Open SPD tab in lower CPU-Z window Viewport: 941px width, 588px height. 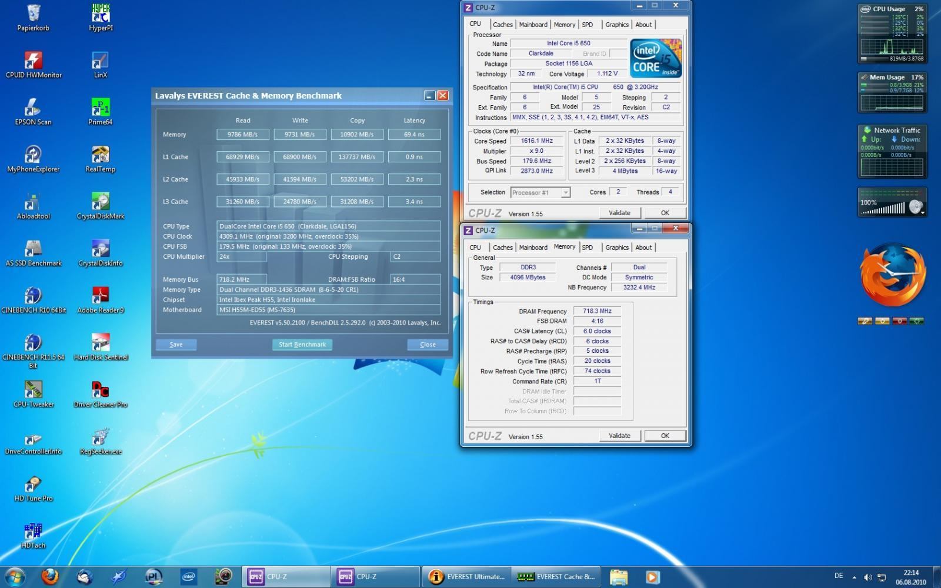point(587,248)
